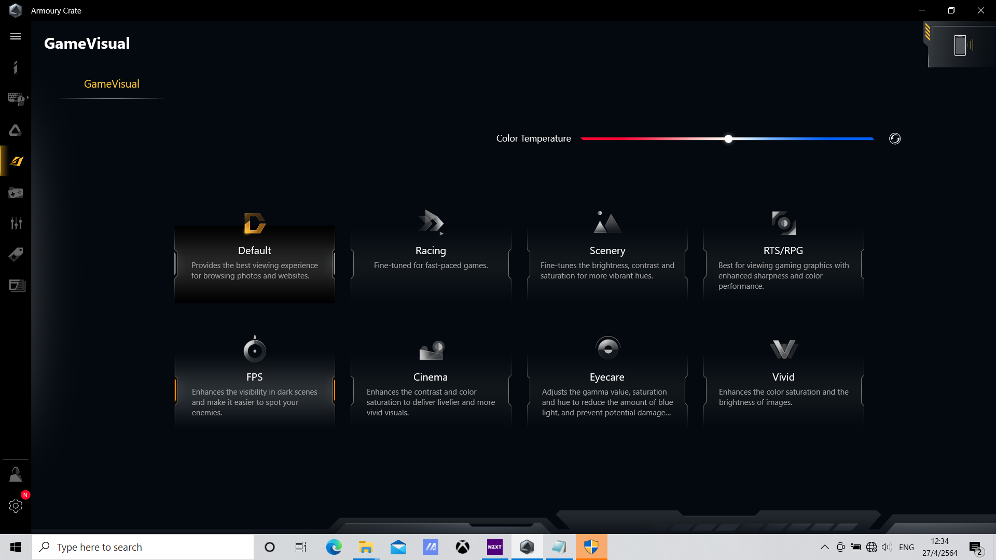Open the Mail app on the taskbar
The image size is (996, 560).
[398, 547]
